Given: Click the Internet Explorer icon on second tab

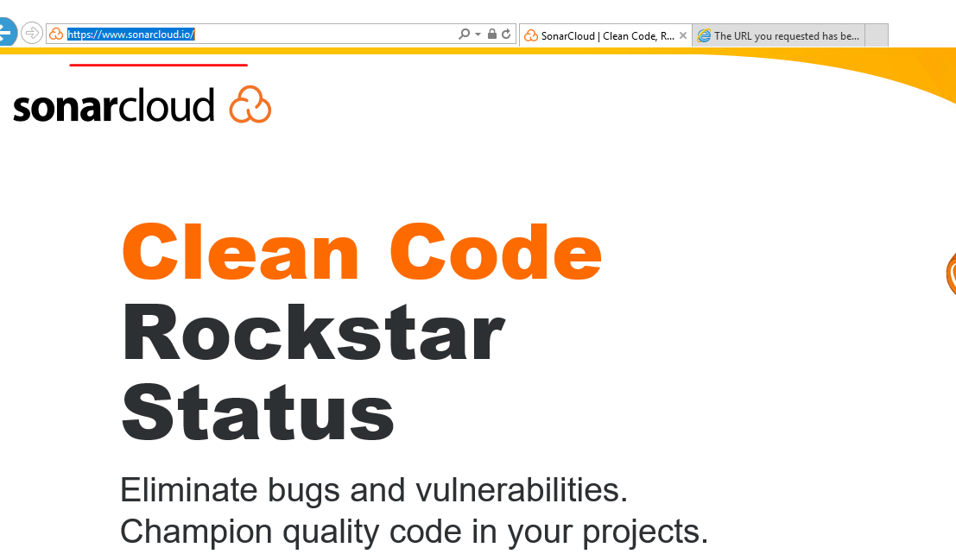Looking at the screenshot, I should tap(704, 36).
